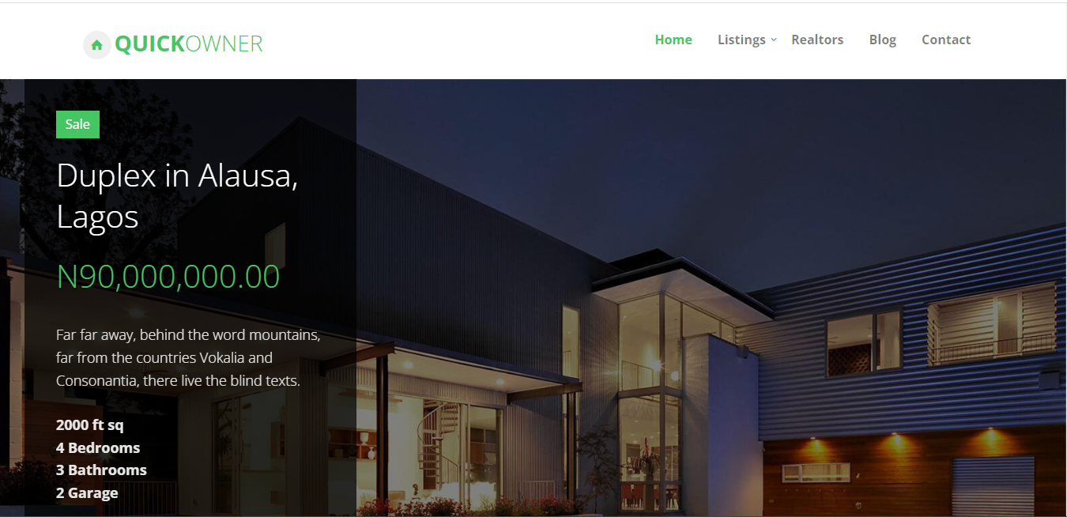
Task: Click the N90,000,000.00 price
Action: pyautogui.click(x=168, y=277)
